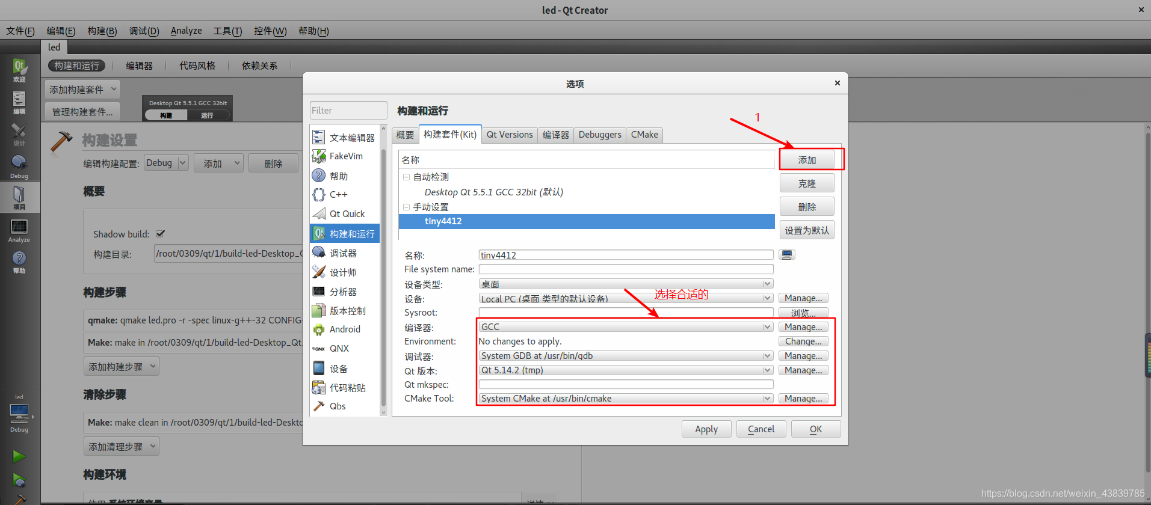Image resolution: width=1151 pixels, height=505 pixels.
Task: Toggle the Shadow build checkbox
Action: 161,234
